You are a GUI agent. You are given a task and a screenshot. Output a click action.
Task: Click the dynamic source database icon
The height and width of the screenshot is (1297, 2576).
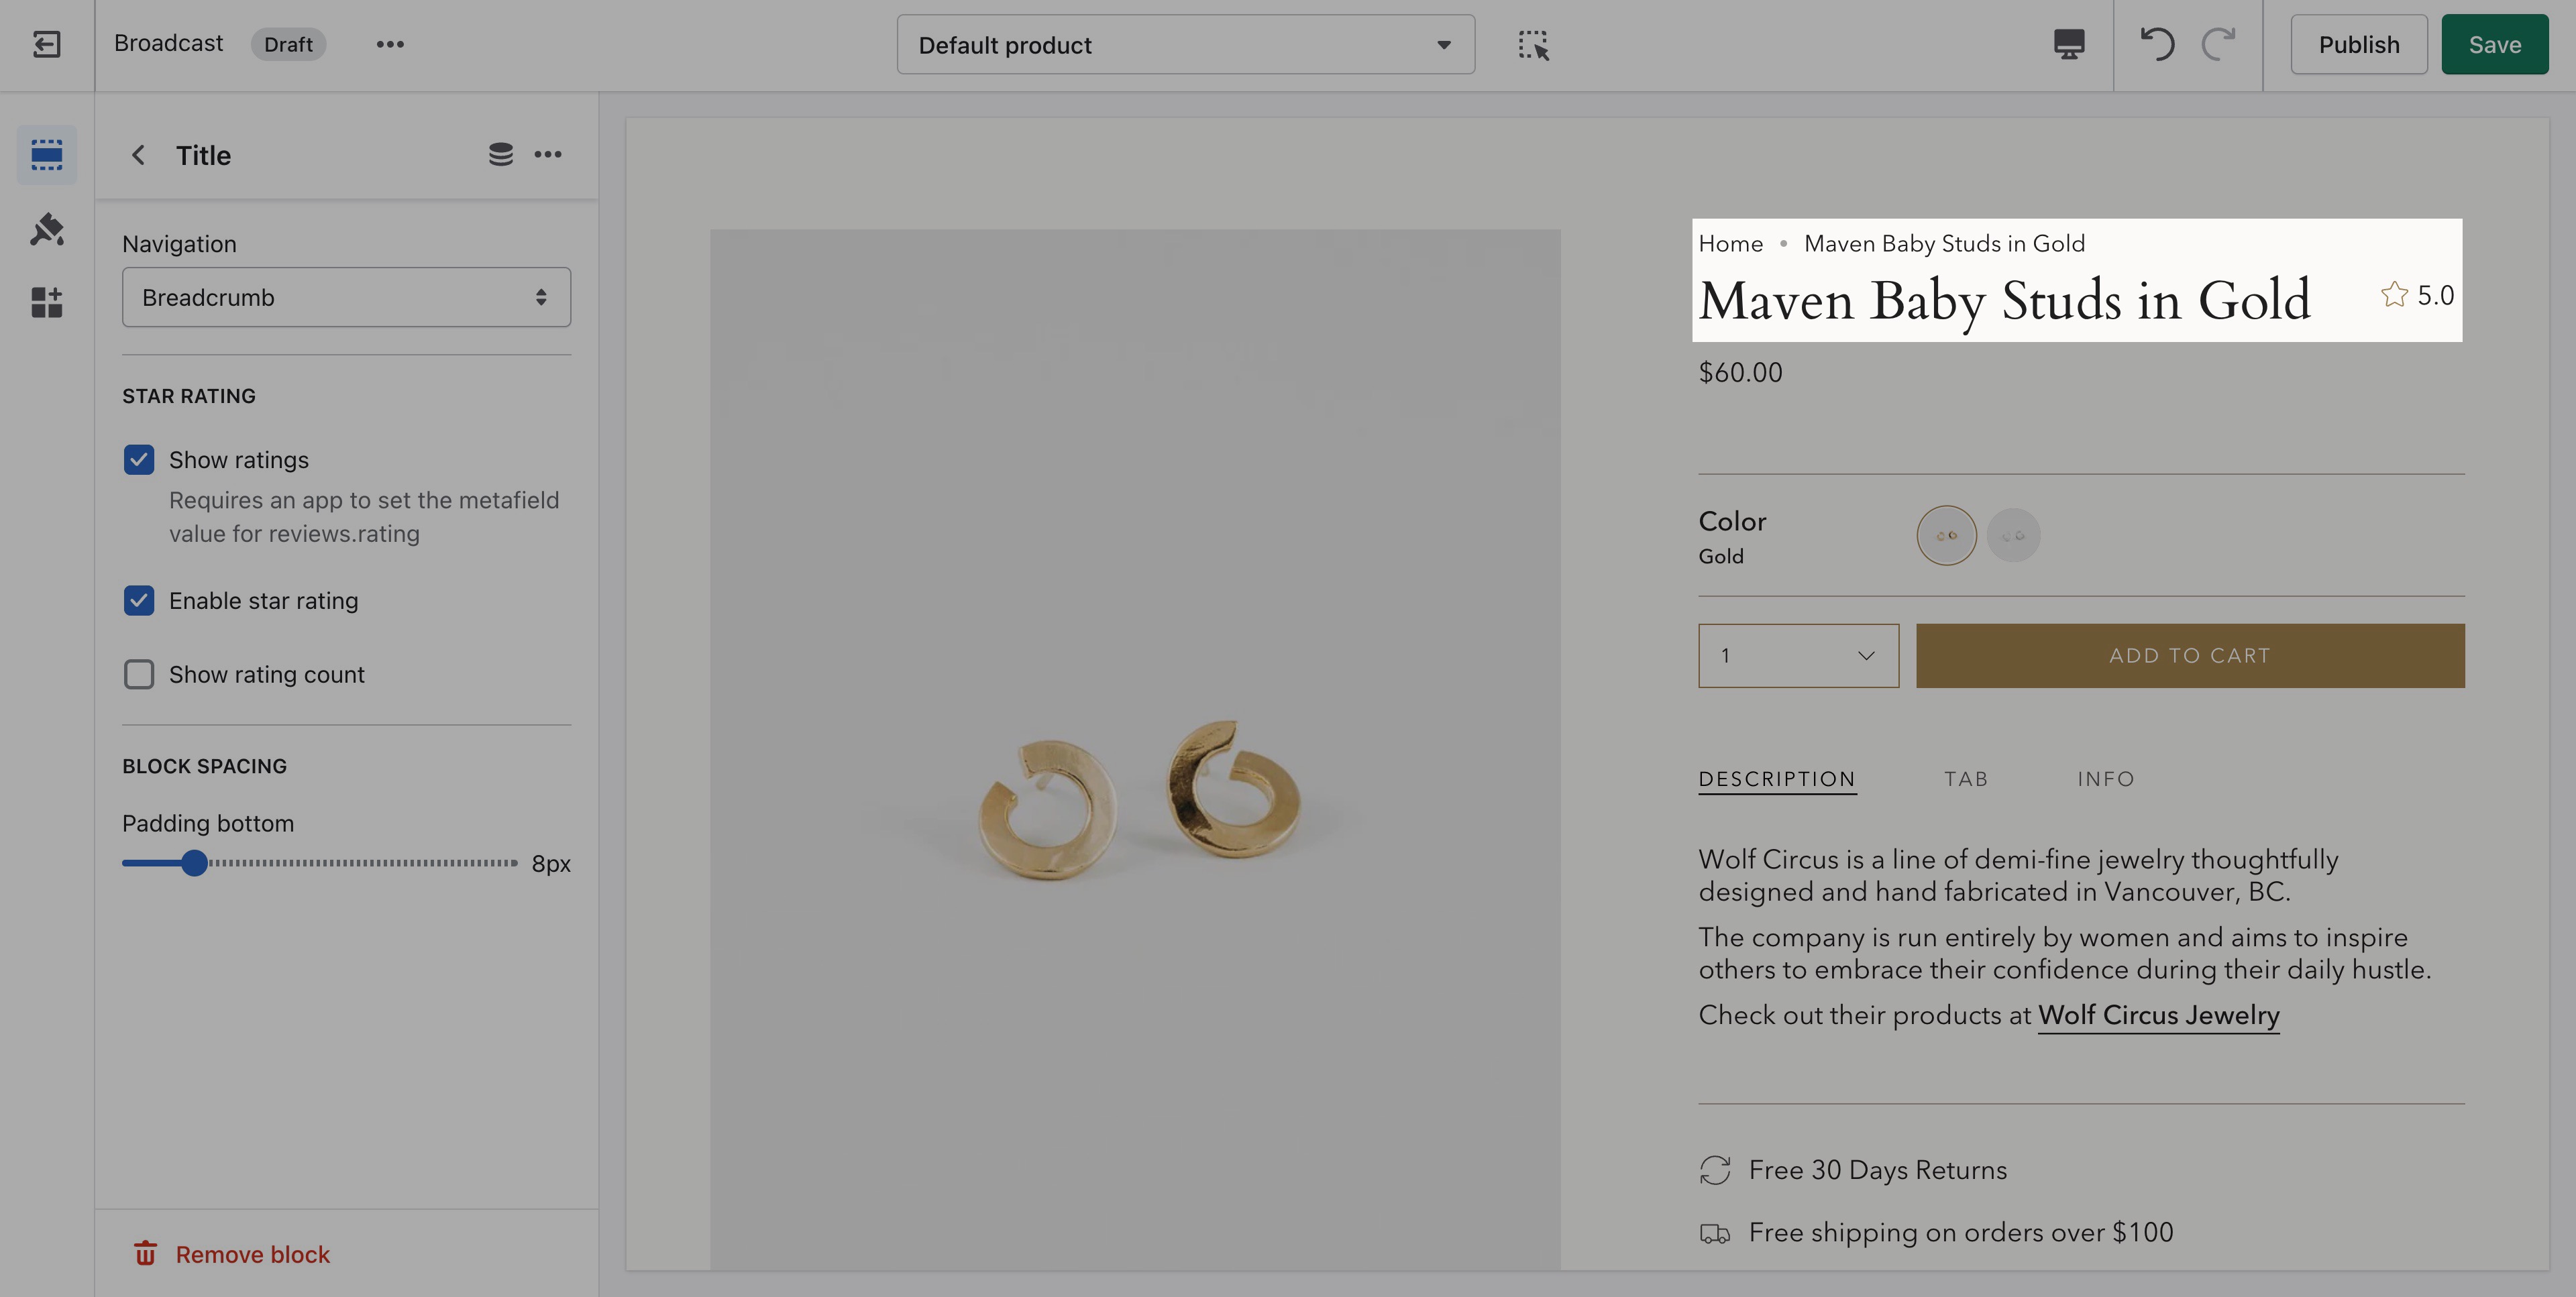[501, 154]
